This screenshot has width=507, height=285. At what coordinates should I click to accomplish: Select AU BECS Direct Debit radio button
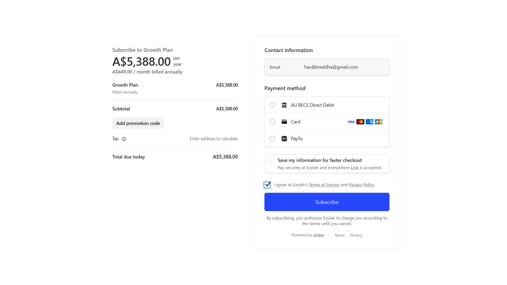pos(272,105)
